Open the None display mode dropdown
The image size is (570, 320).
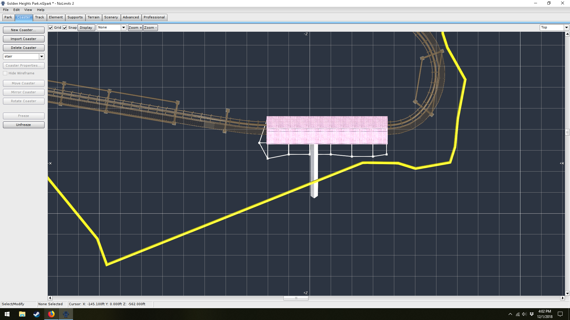123,28
